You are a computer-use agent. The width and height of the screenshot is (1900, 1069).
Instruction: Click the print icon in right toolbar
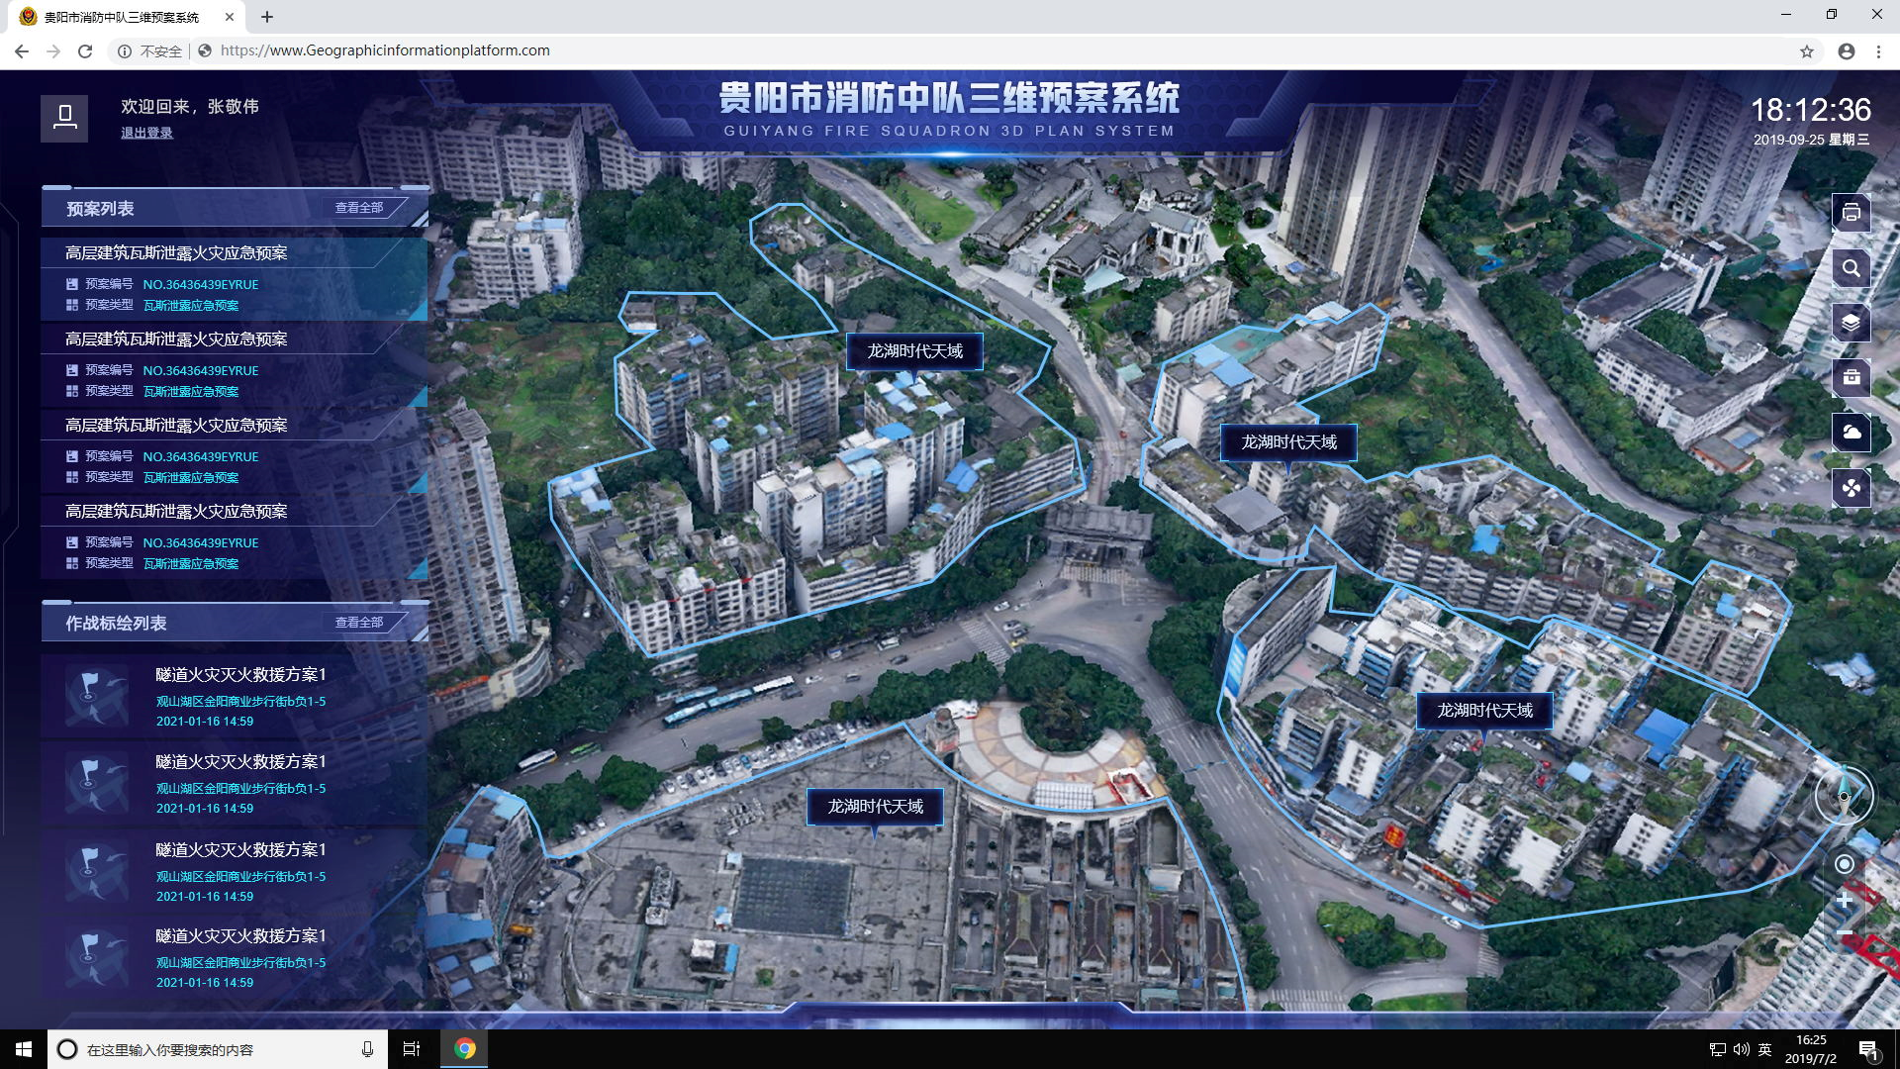coord(1851,213)
